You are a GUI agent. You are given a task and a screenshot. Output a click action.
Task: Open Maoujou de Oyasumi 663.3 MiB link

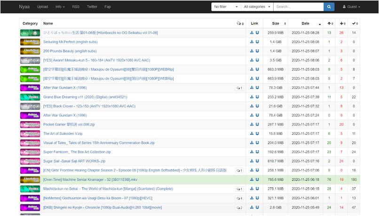(108, 69)
